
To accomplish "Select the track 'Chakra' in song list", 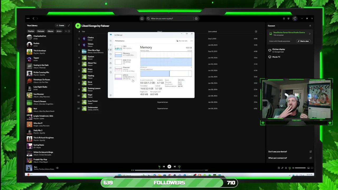I will tap(91, 37).
